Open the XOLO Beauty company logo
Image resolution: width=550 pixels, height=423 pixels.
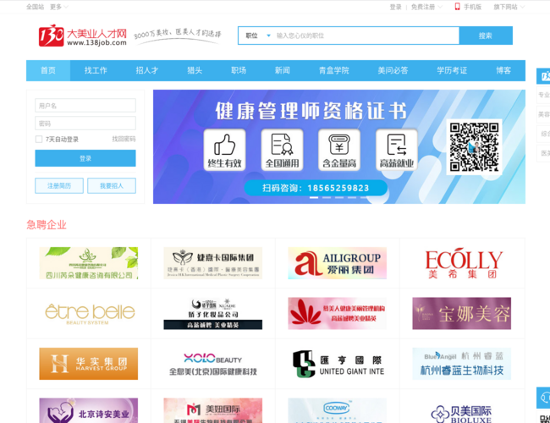(213, 364)
